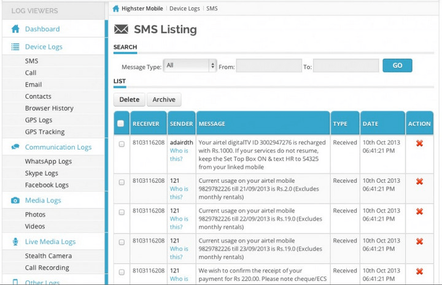Click the Archive button
Screen dimensions: 442x285
pos(164,99)
